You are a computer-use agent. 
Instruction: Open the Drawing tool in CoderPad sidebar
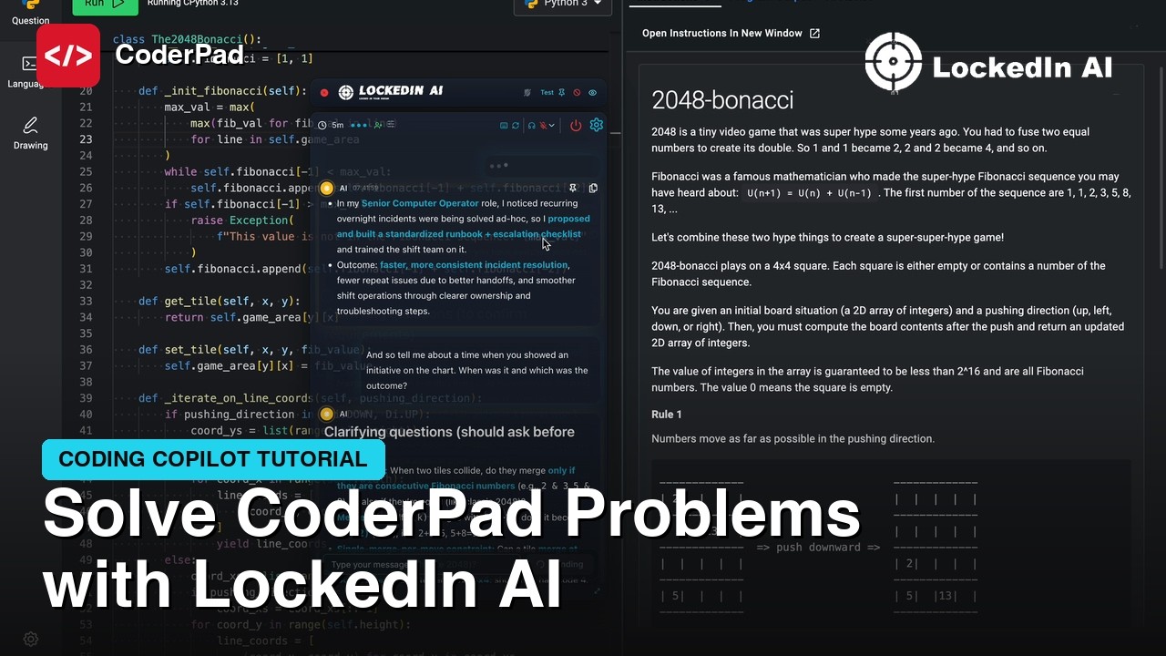point(30,133)
